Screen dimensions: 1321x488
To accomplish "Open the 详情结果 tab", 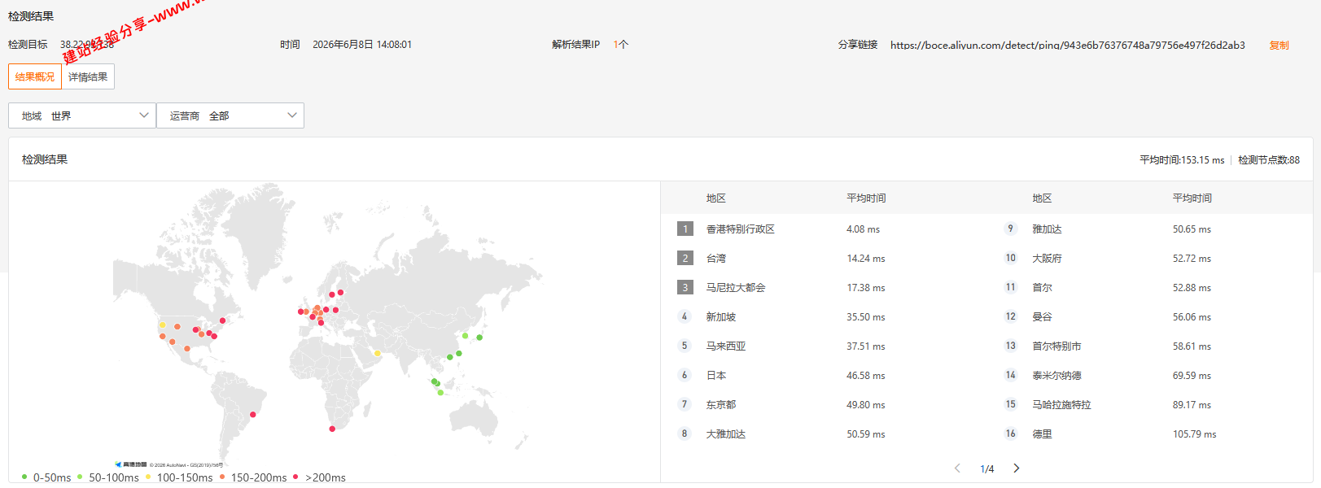I will coord(88,76).
